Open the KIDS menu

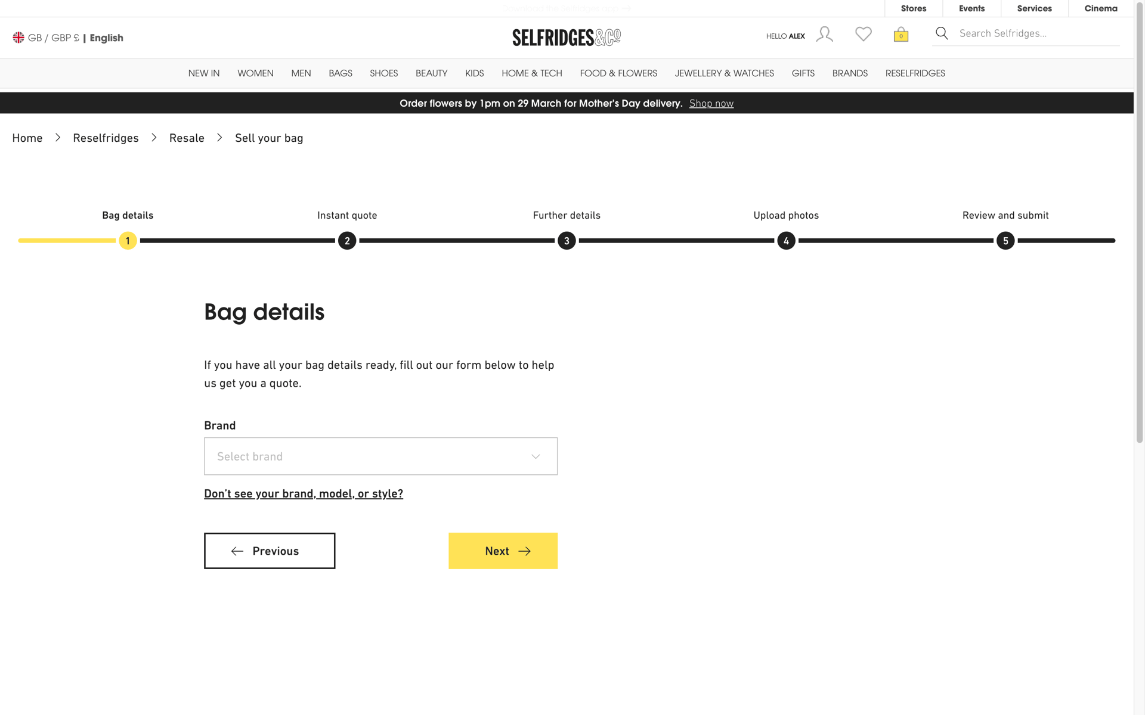475,73
